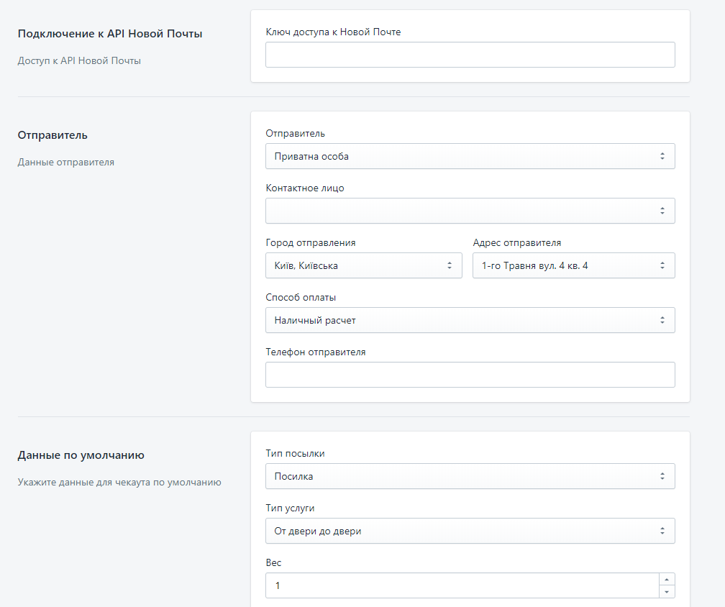Click the arrows icon on Тип услуги select
Viewport: 725px width, 607px height.
tap(662, 531)
